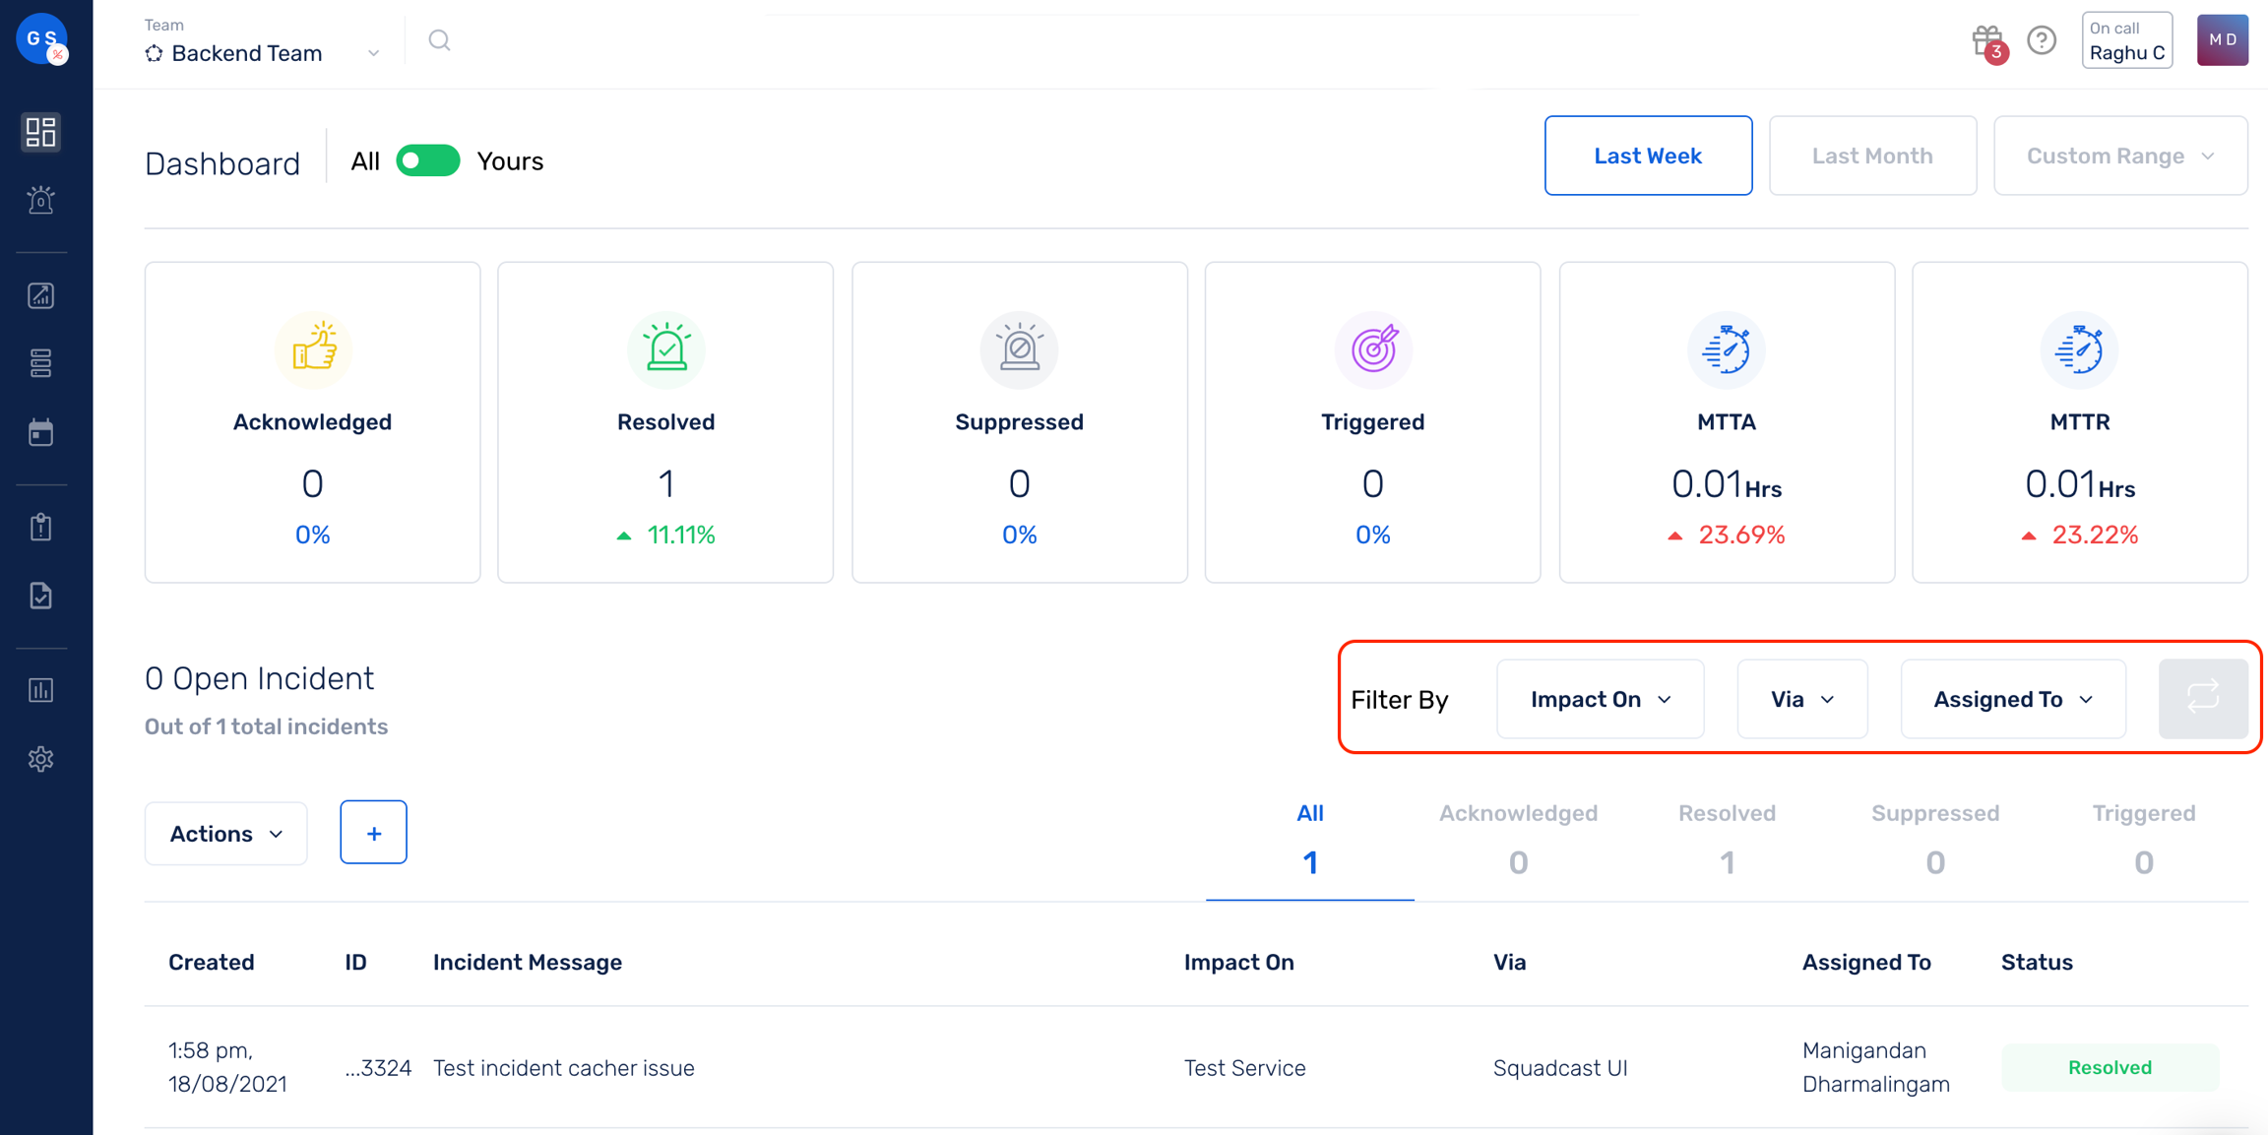Click the plus button to create incident
The image size is (2268, 1135).
click(373, 833)
